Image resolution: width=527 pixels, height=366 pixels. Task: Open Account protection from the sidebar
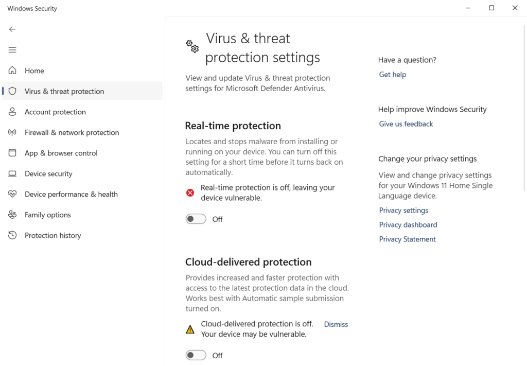55,112
